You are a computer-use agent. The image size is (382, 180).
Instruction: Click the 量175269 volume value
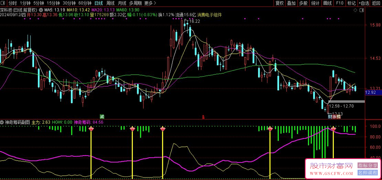(x=99, y=15)
